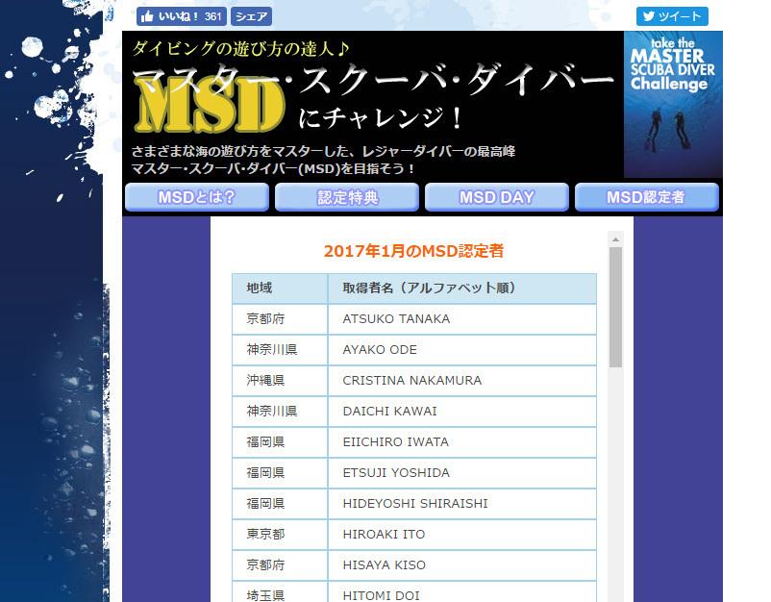Screen dimensions: 771x602
Task: Select the name HITOMI DOI
Action: (x=381, y=595)
